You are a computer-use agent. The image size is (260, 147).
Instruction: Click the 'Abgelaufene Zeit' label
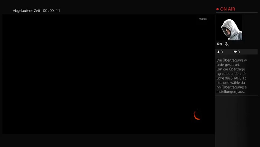[x=27, y=11]
